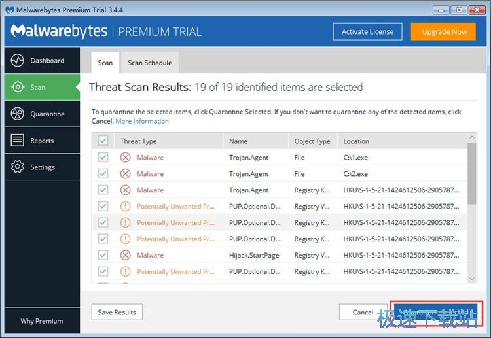This screenshot has width=491, height=338.
Task: Toggle the select-all checkbox in table header
Action: (x=103, y=141)
